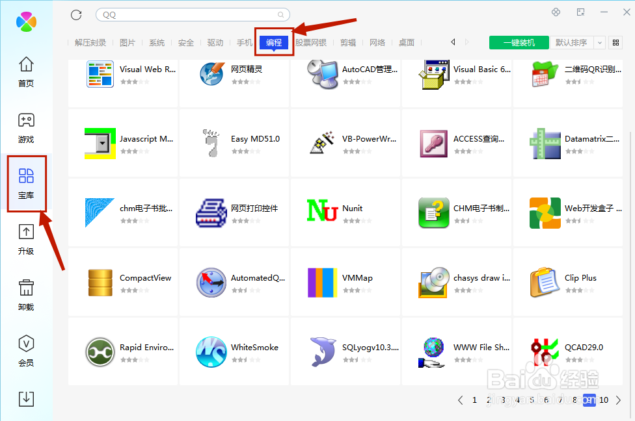This screenshot has height=421, width=635.
Task: Open the 网页精灵 app icon
Action: tap(211, 74)
